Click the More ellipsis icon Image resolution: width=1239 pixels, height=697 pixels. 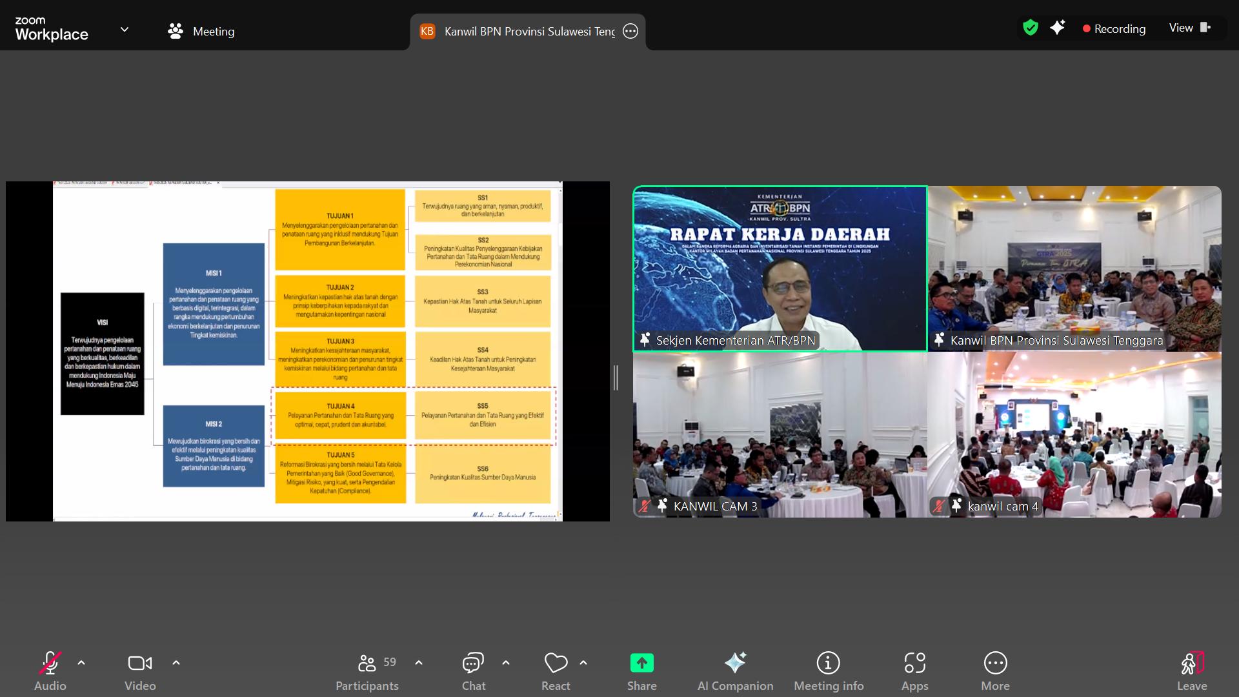tap(995, 663)
